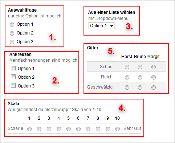Open the Option 1 dropdown menu
This screenshot has width=175, height=143.
pos(101,26)
